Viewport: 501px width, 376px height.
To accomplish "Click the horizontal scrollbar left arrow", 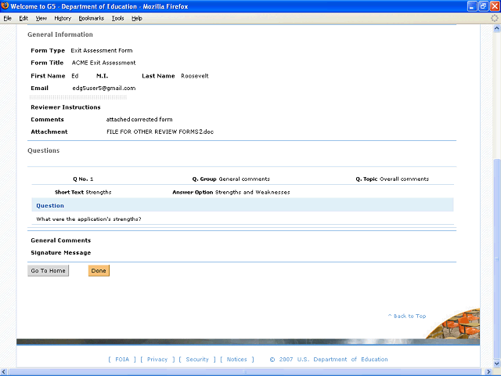I will (3, 372).
